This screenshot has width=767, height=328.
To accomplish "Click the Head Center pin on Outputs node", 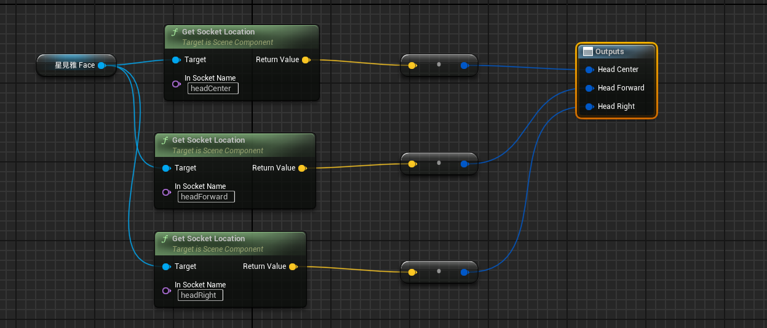I will 589,70.
